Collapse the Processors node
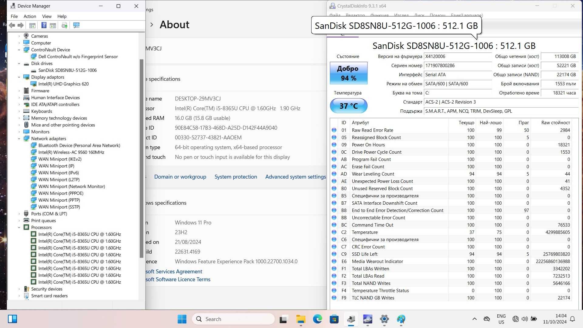583x328 pixels. pyautogui.click(x=19, y=227)
